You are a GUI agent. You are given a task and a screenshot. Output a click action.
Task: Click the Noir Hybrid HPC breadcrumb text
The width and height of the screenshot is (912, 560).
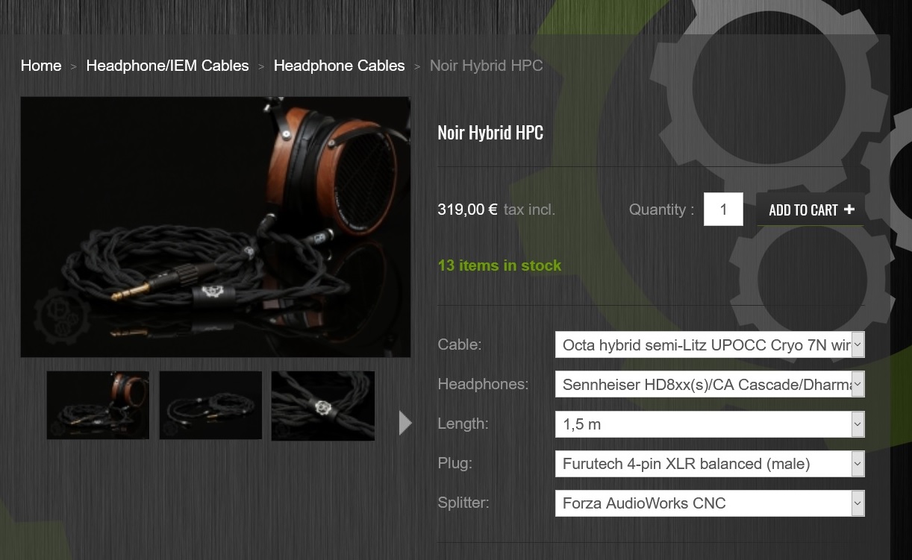486,66
